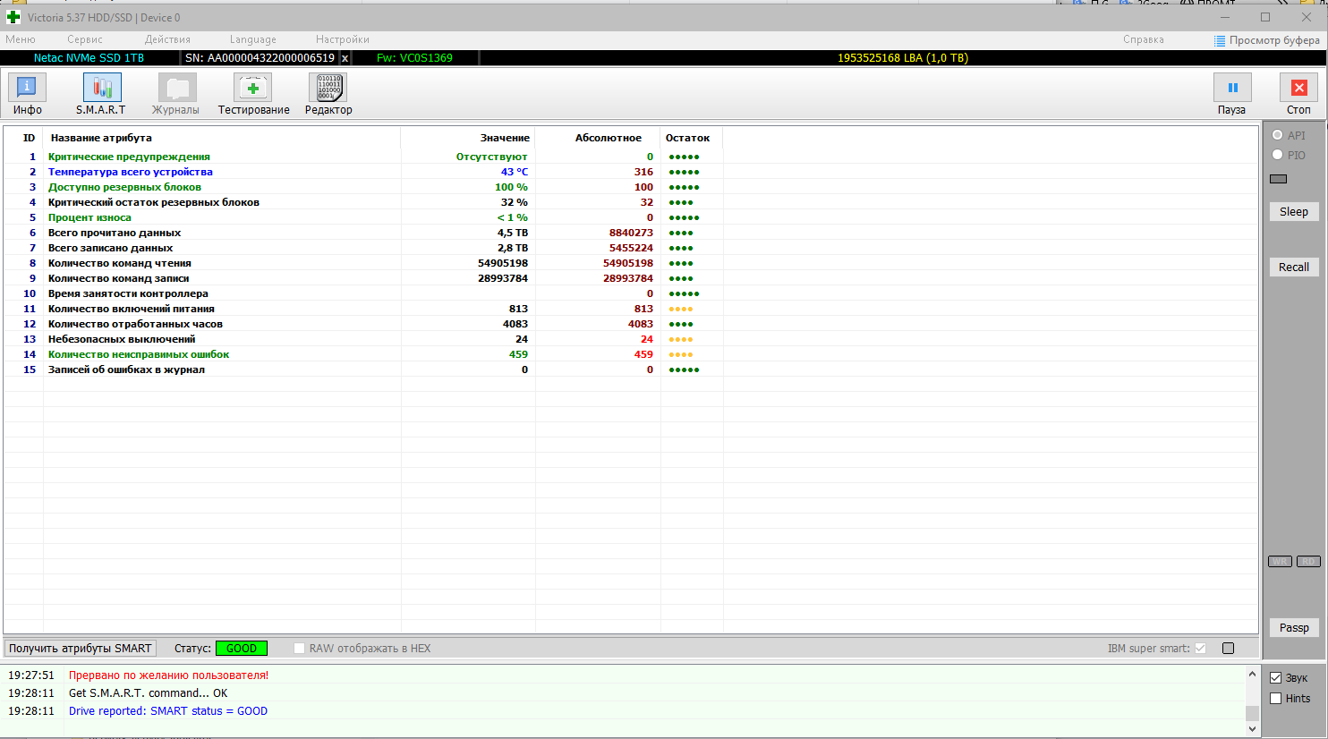Image resolution: width=1328 pixels, height=739 pixels.
Task: Click the small indicator below PIO
Action: pos(1279,179)
